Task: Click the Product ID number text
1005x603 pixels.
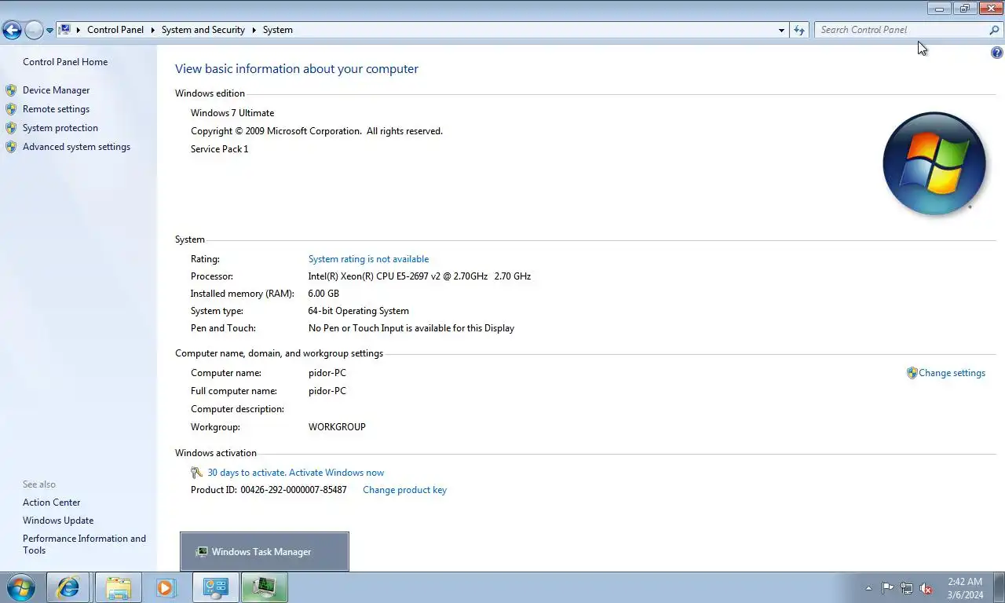Action: 294,490
